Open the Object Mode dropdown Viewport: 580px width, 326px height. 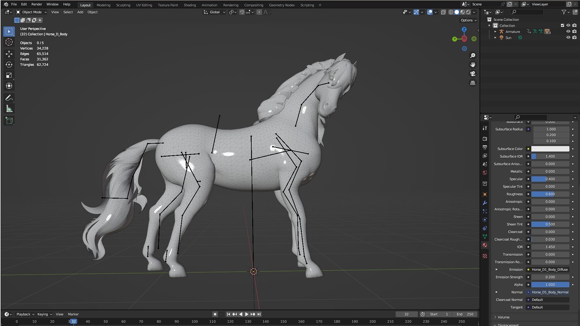tap(31, 12)
